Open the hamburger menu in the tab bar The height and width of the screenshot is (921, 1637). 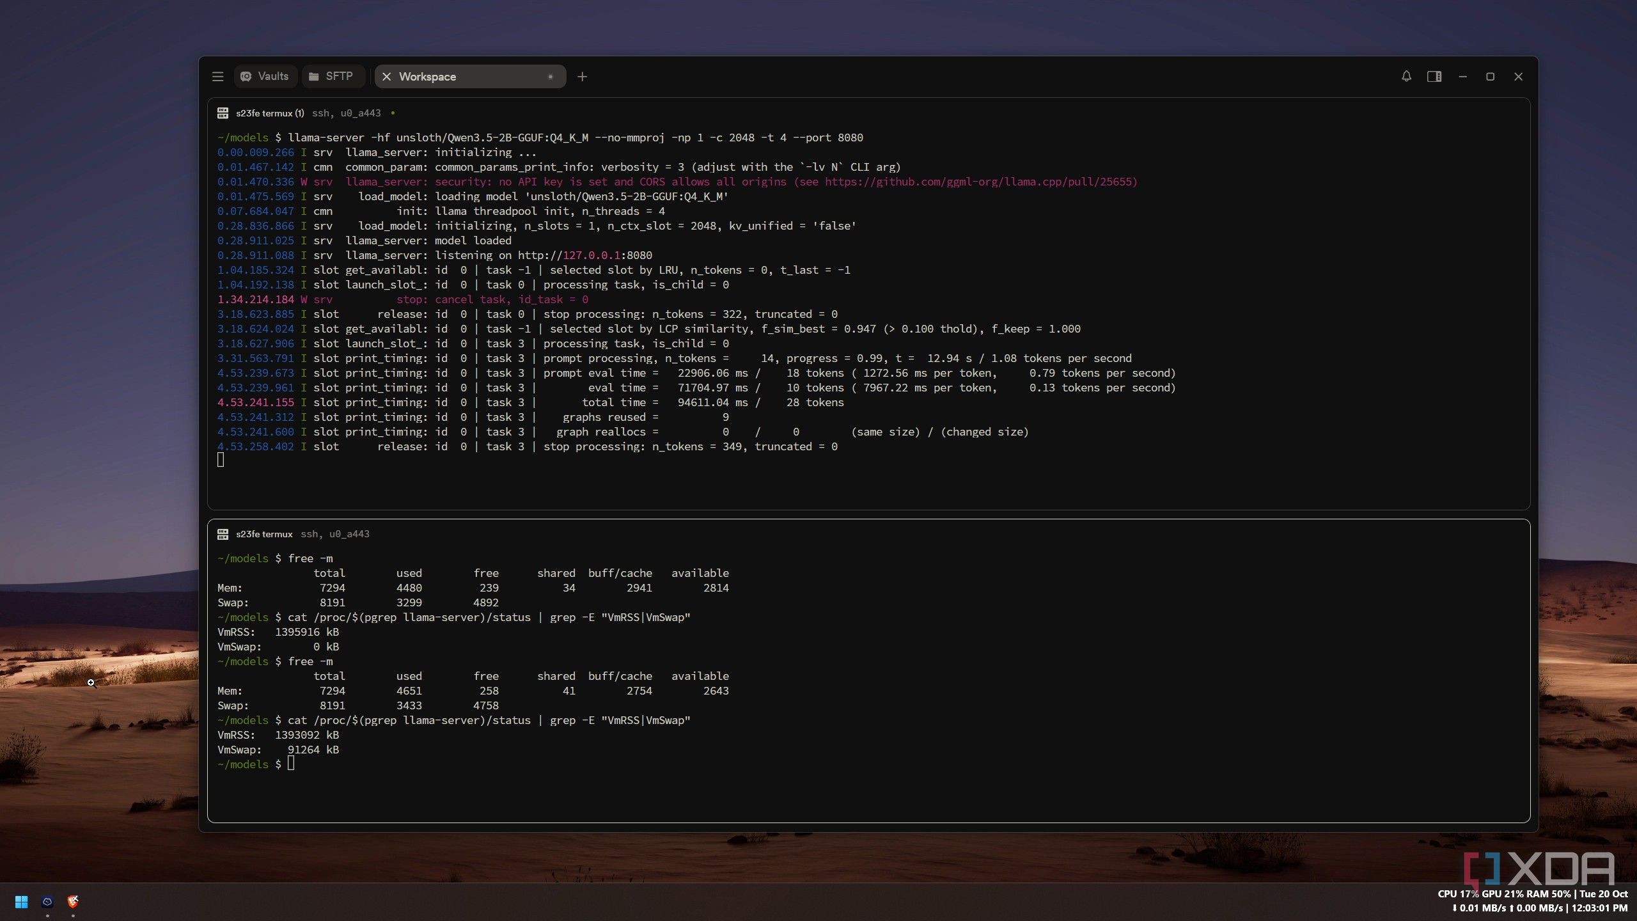pyautogui.click(x=217, y=77)
